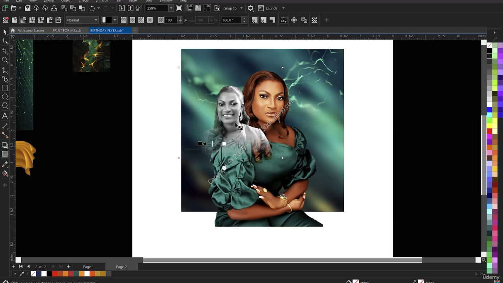Click the first page navigation arrow

point(21,266)
